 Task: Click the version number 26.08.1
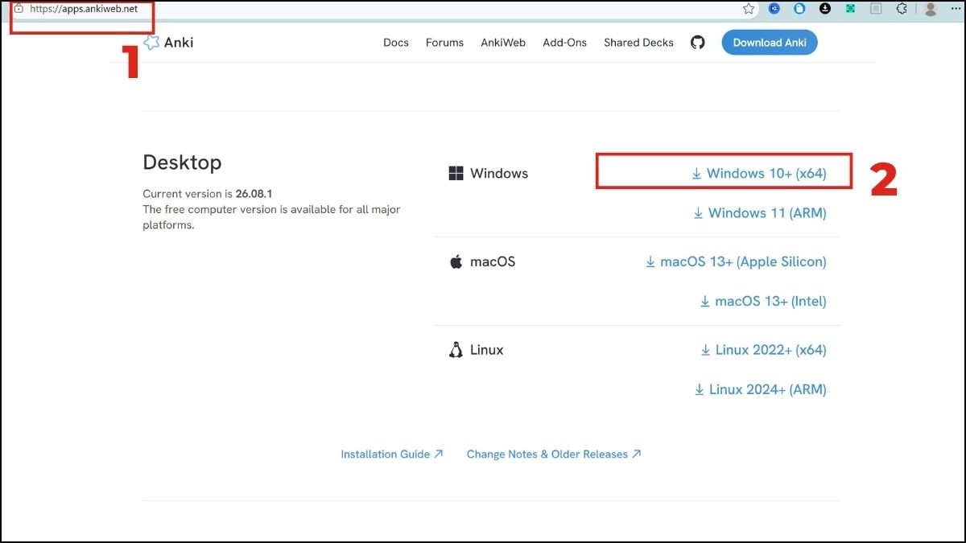[x=254, y=194]
